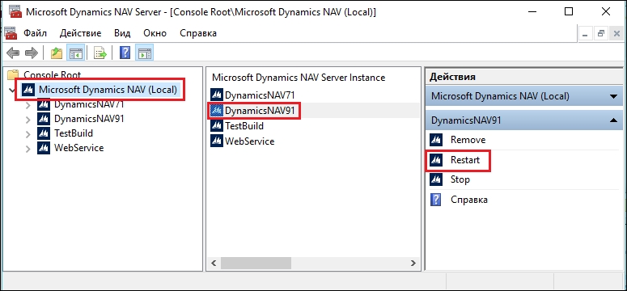Click instance list icon for TestBuild
Screen dimensions: 627x291
[217, 126]
